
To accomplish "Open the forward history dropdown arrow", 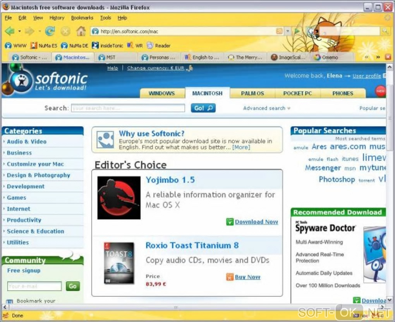I will 39,31.
